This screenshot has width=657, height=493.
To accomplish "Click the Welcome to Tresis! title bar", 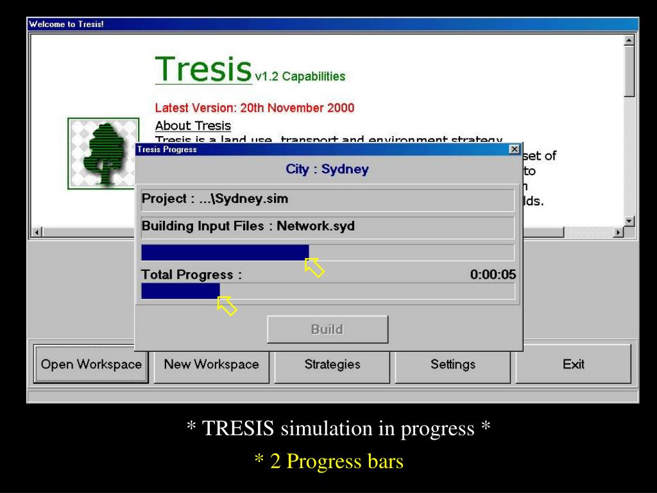I will tap(333, 24).
